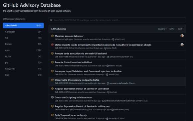Filter advisories by NuGet ecosystem
This screenshot has height=121, width=193.
23,57
